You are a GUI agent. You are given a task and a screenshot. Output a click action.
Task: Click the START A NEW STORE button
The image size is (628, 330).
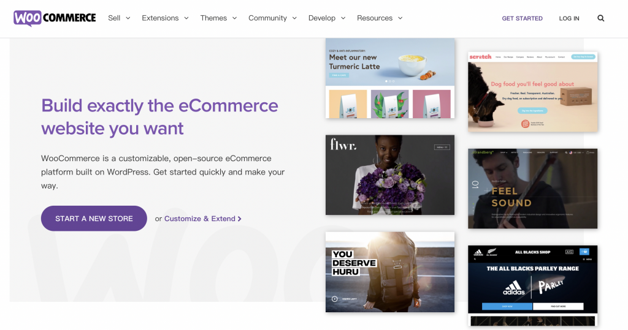(x=94, y=219)
